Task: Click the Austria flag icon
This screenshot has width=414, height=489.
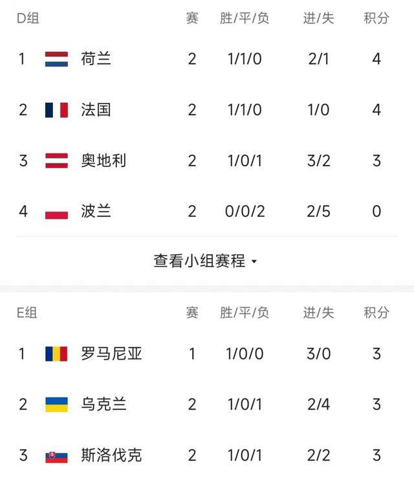Action: click(56, 160)
